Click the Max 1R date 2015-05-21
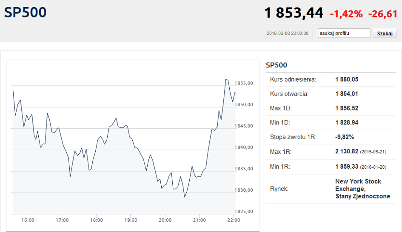Viewport: 402px width, 232px height. tap(373, 152)
